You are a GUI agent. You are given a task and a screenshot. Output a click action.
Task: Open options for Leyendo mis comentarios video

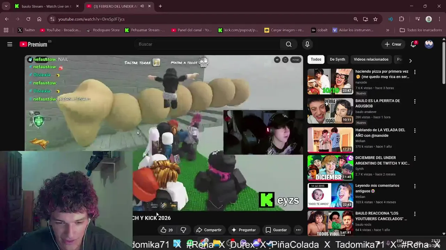click(415, 186)
